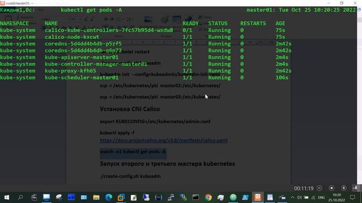Delete the recording with trash button
Viewport: 362px width, 203px height.
point(344,188)
